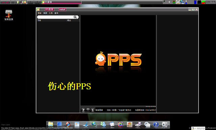216x130 pixels.
Task: Open the two-people messenger dock icon
Action: pyautogui.click(x=103, y=124)
